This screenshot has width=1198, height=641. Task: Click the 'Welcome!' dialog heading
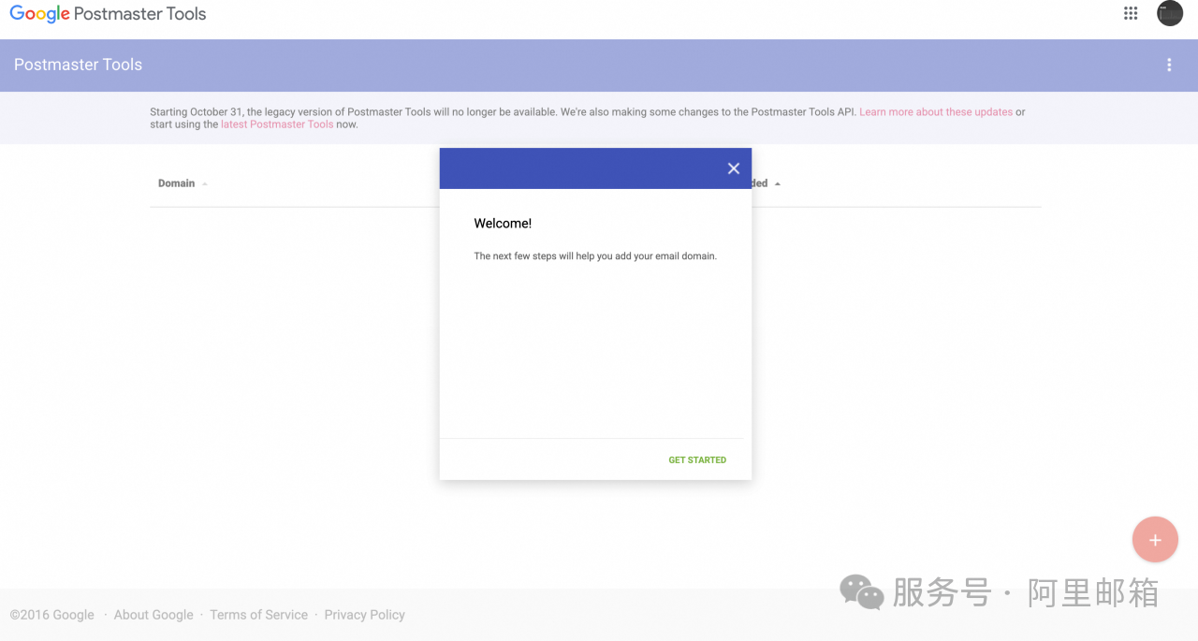(503, 224)
